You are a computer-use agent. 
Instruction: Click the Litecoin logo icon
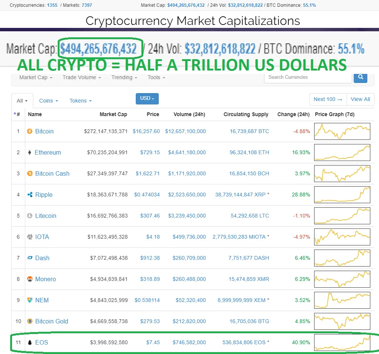(30, 216)
